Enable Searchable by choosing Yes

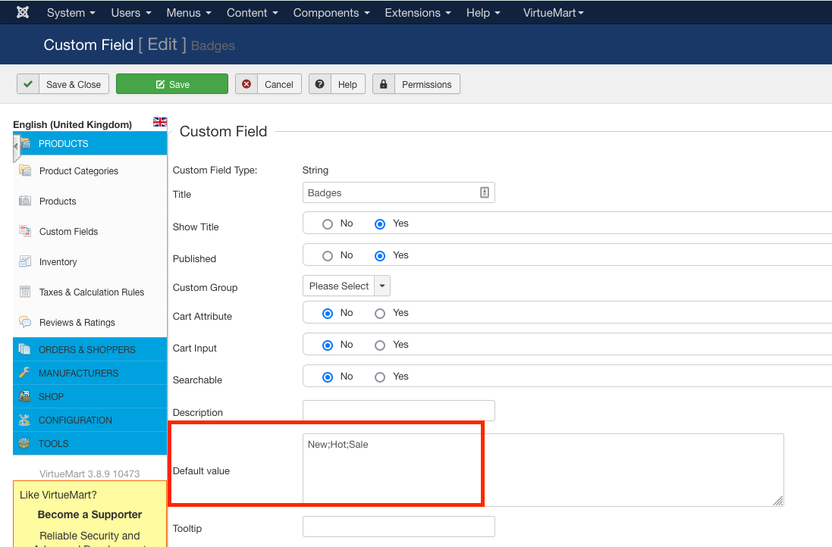pyautogui.click(x=380, y=377)
